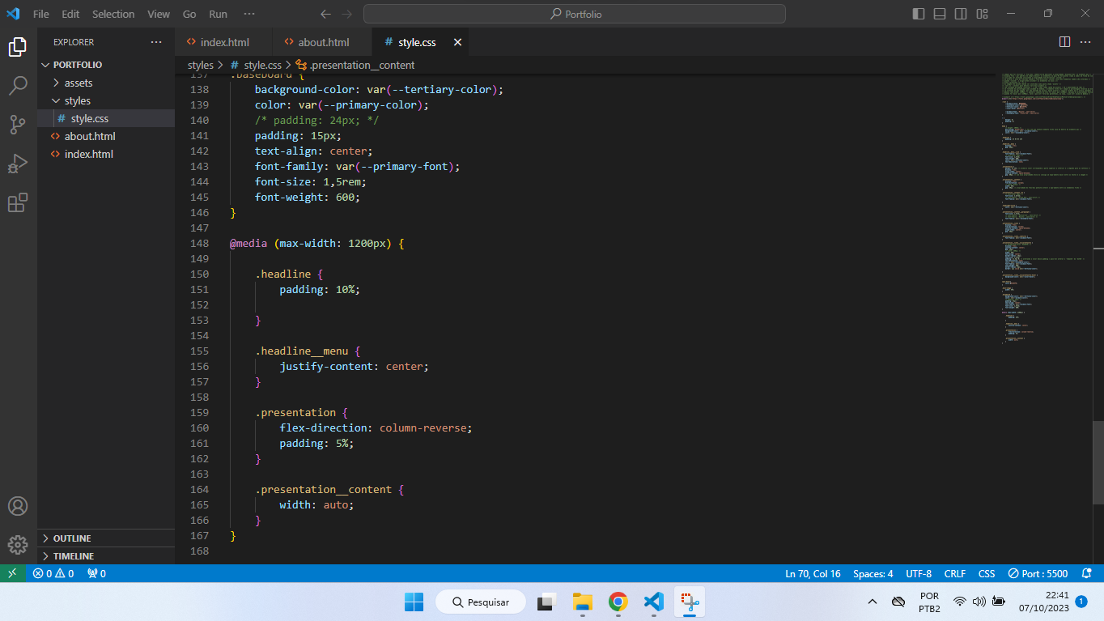Image resolution: width=1104 pixels, height=621 pixels.
Task: Open the remote window indicator
Action: 12,573
